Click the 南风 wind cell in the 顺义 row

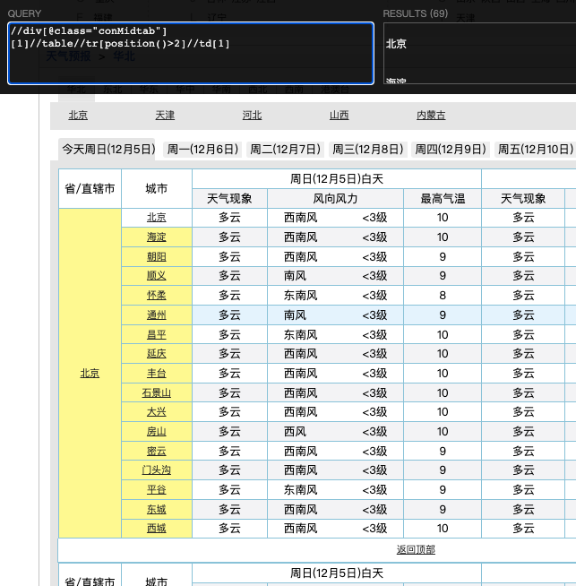pos(295,276)
